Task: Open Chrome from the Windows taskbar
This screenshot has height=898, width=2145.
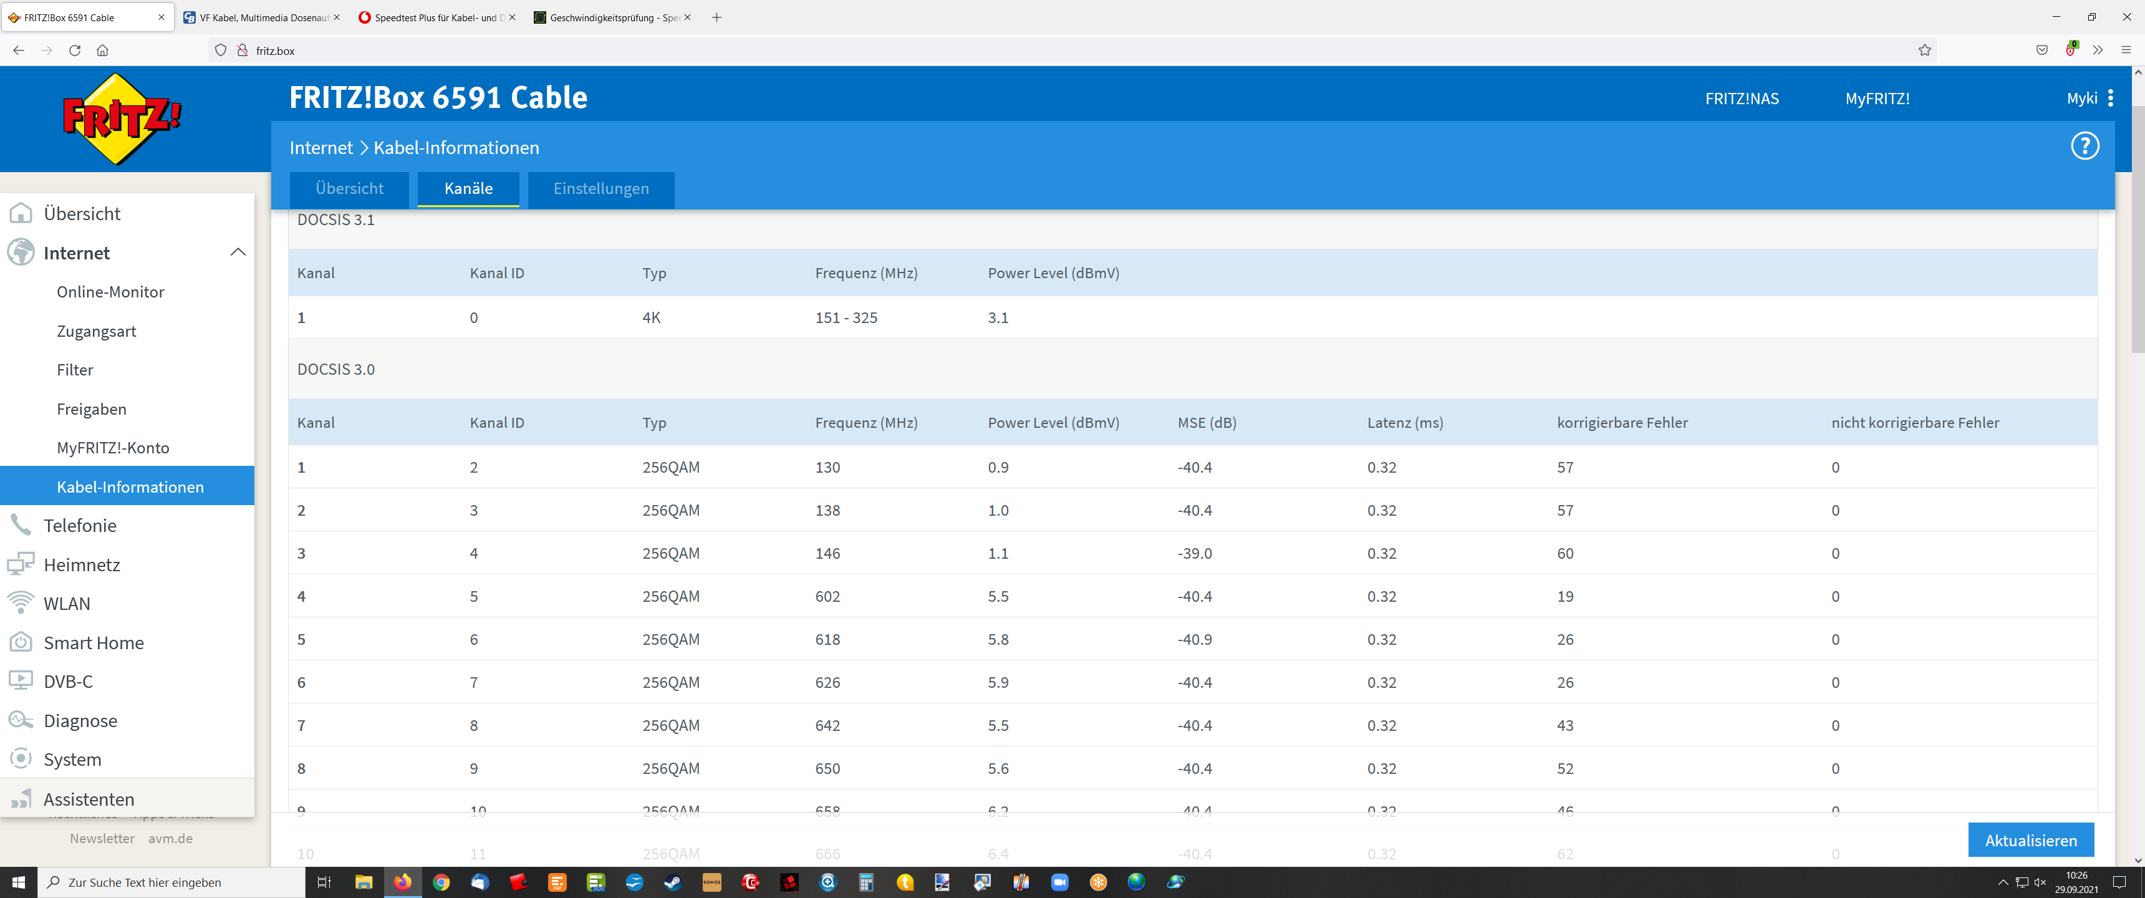Action: 441,881
